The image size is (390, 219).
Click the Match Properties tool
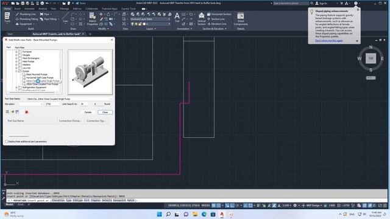point(92,19)
